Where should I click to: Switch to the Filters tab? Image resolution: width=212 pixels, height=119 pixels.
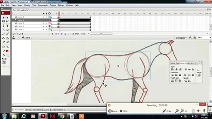click(x=28, y=110)
